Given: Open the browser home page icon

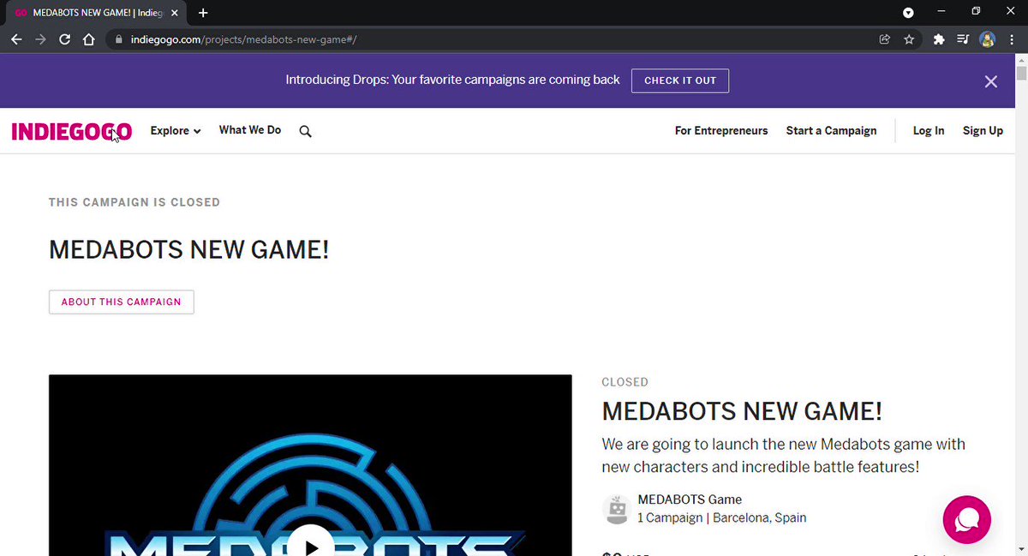Looking at the screenshot, I should [88, 39].
